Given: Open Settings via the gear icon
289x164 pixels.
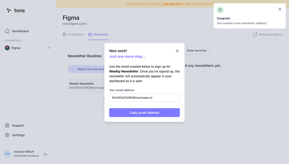Looking at the screenshot, I should pos(7,135).
